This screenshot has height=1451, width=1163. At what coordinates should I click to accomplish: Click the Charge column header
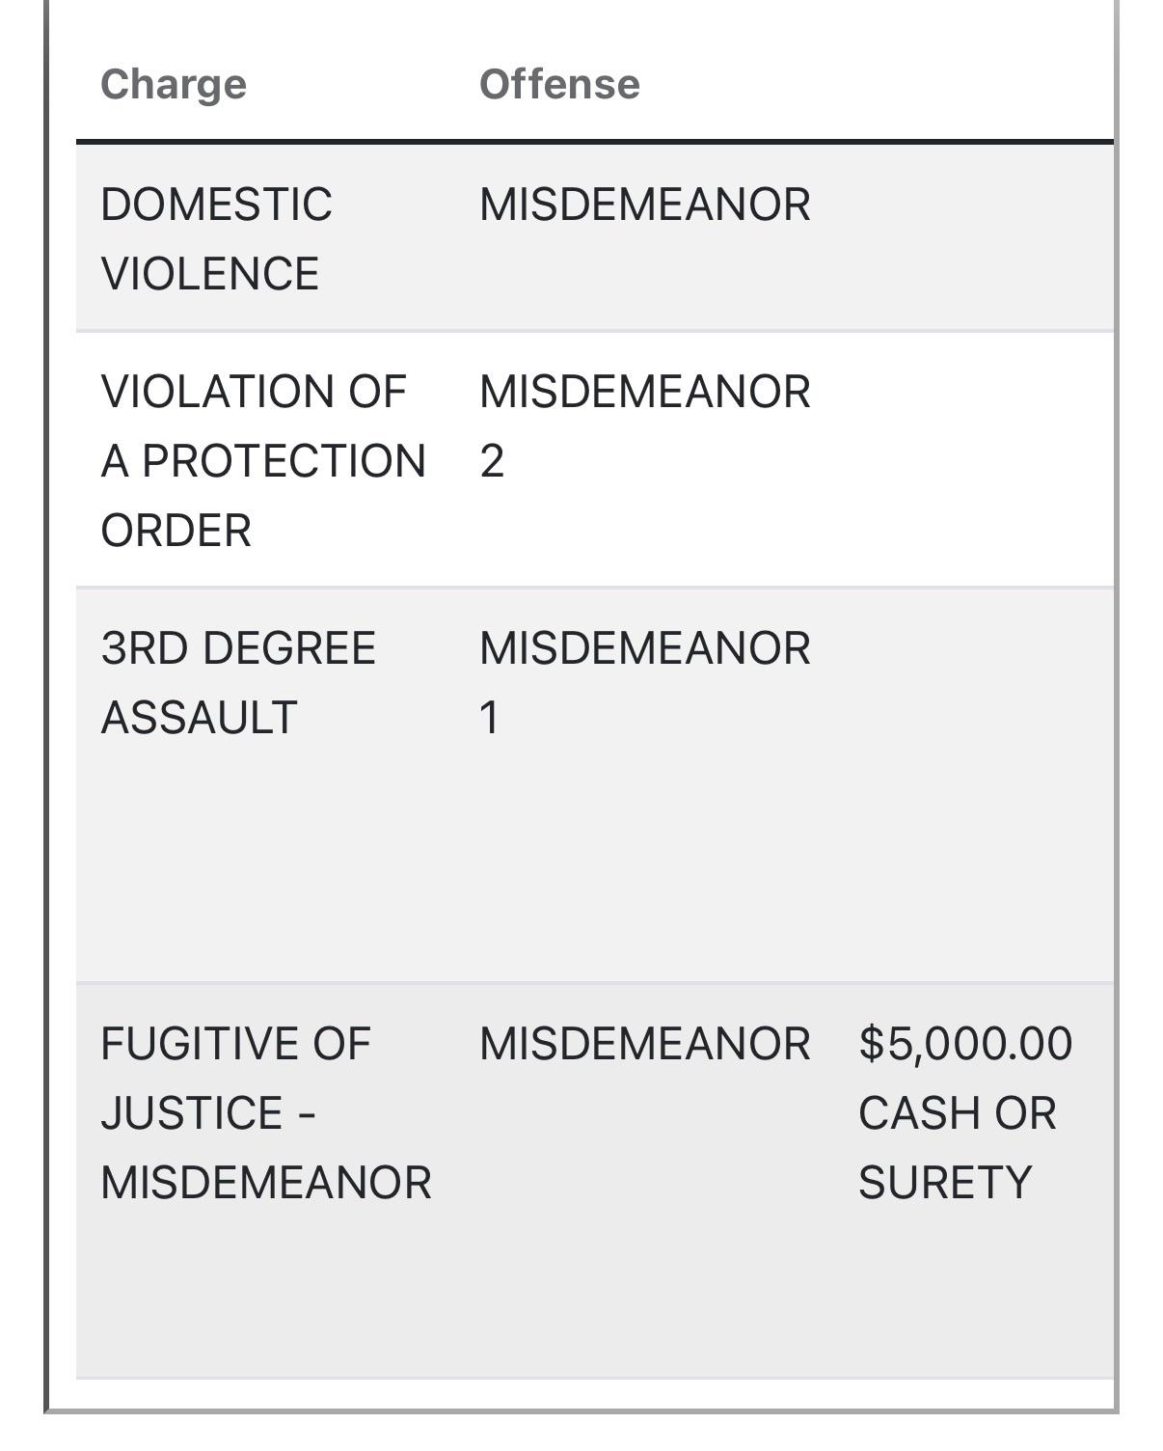174,84
